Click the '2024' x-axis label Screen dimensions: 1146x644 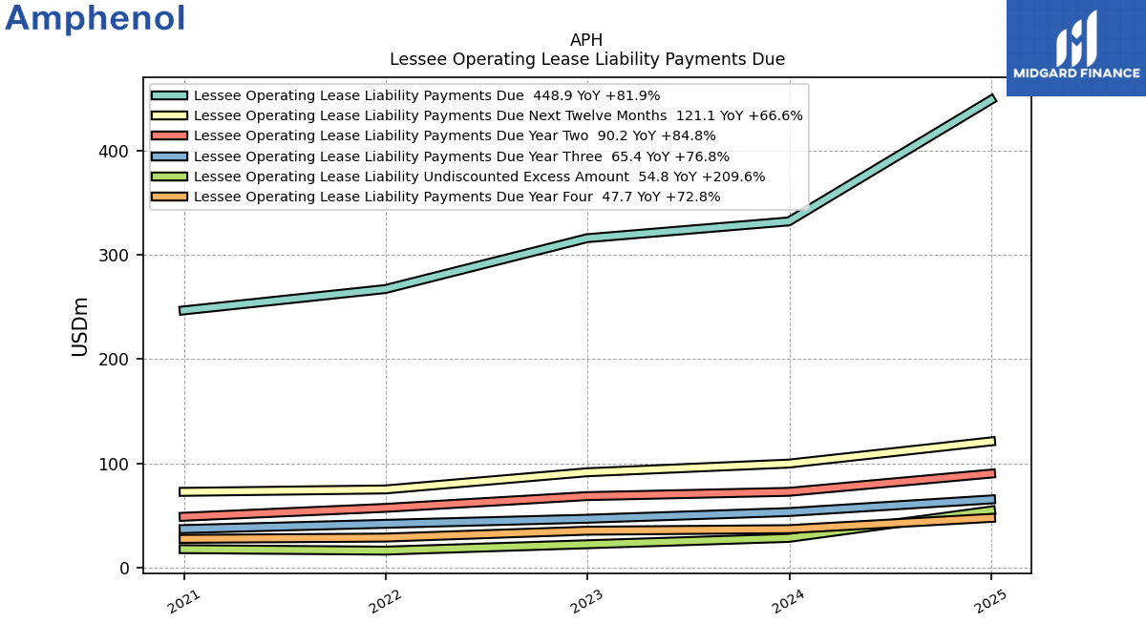tap(788, 601)
